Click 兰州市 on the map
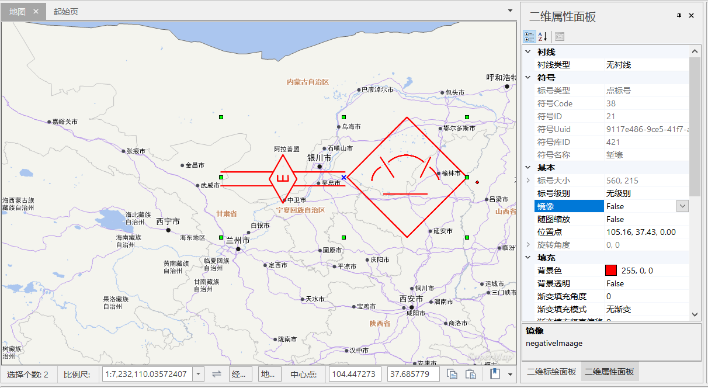The height and width of the screenshot is (388, 708). [x=238, y=240]
